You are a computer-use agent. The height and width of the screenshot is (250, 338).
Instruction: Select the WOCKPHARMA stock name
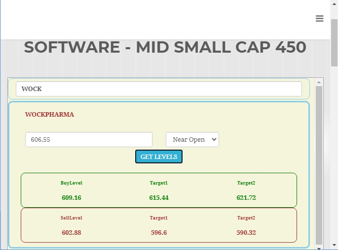(x=49, y=114)
